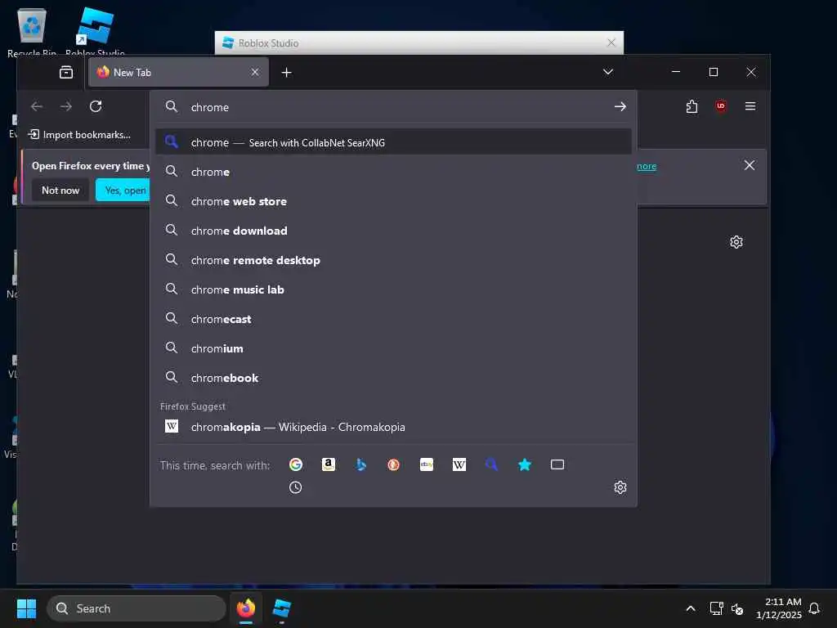Image resolution: width=837 pixels, height=628 pixels.
Task: Open the clock showing 2:11 AM
Action: tap(778, 608)
